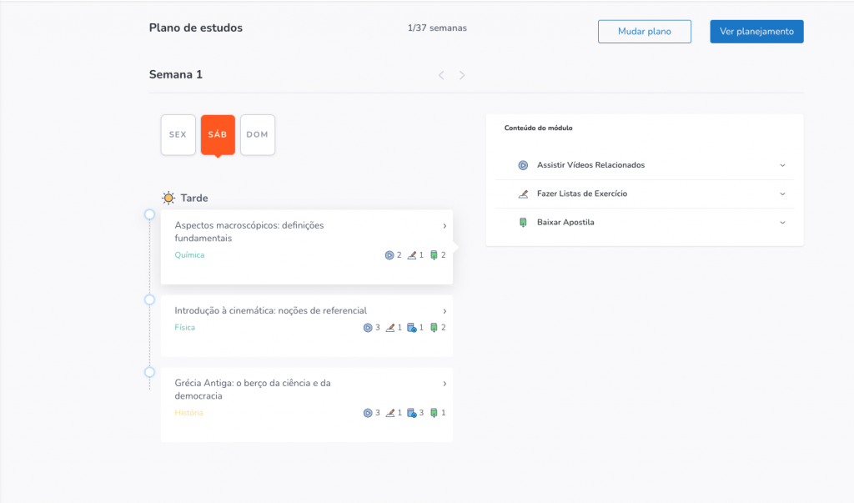
Task: Click Fazer Listas de Exercício label
Action: coord(582,194)
